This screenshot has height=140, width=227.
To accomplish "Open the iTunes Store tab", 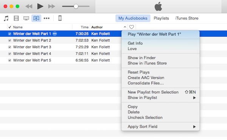I will point(187,18).
